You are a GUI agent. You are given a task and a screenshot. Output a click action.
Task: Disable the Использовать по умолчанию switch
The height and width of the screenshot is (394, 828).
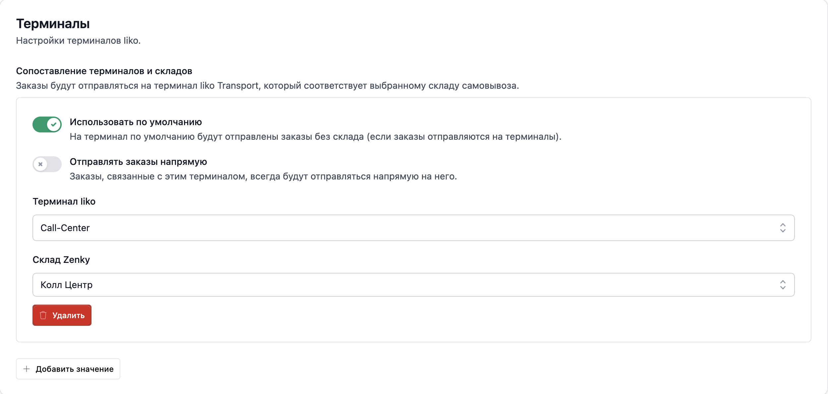coord(47,124)
